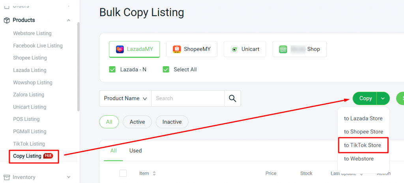The image size is (404, 183).
Task: Click the sidebar vertical scrollbar
Action: point(79,67)
